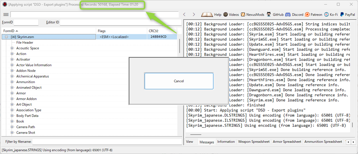
Task: Expand the Action group
Action: point(12,54)
